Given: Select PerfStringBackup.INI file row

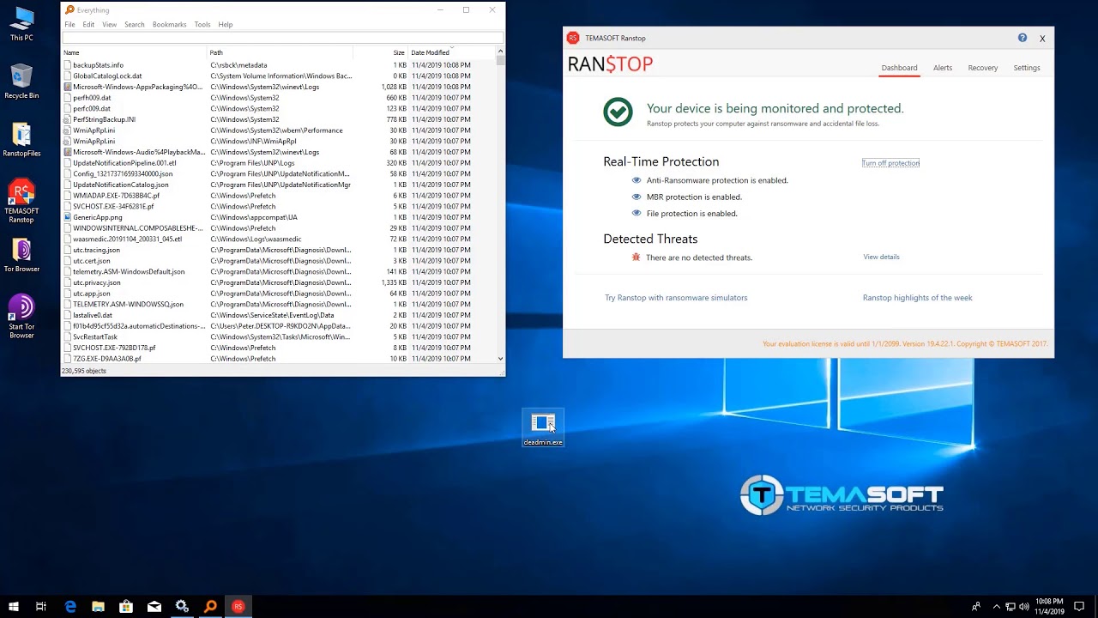Looking at the screenshot, I should pyautogui.click(x=279, y=119).
